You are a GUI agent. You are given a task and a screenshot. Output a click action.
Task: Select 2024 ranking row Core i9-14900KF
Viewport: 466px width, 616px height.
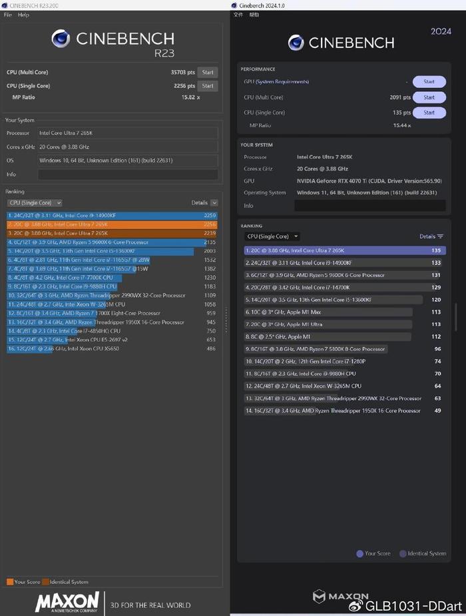tap(345, 262)
